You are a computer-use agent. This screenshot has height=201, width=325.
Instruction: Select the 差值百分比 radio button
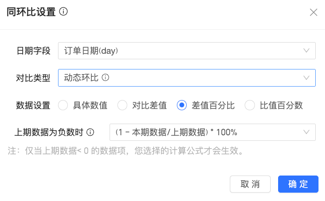pyautogui.click(x=182, y=105)
